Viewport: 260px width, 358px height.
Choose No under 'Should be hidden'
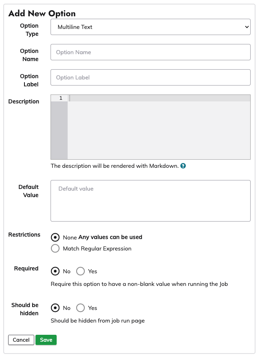[55, 307]
